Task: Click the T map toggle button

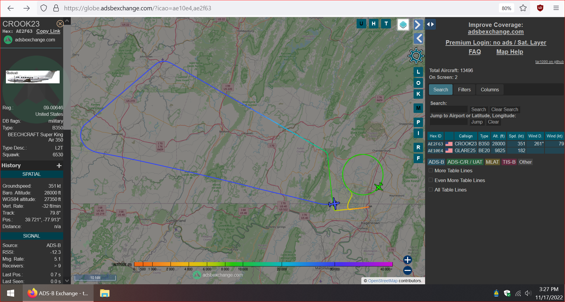Action: point(386,24)
